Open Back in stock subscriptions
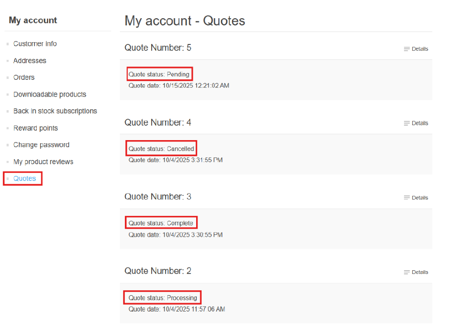The height and width of the screenshot is (331, 454). pyautogui.click(x=55, y=111)
